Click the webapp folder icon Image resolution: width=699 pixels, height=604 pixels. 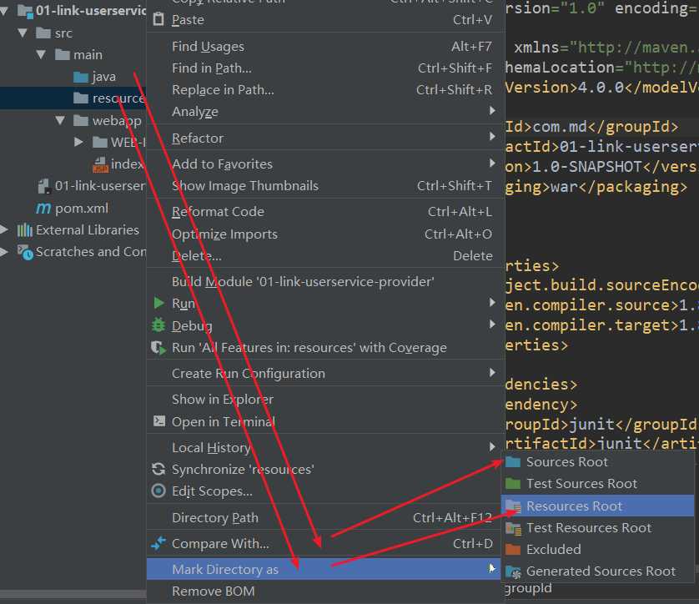(x=81, y=120)
